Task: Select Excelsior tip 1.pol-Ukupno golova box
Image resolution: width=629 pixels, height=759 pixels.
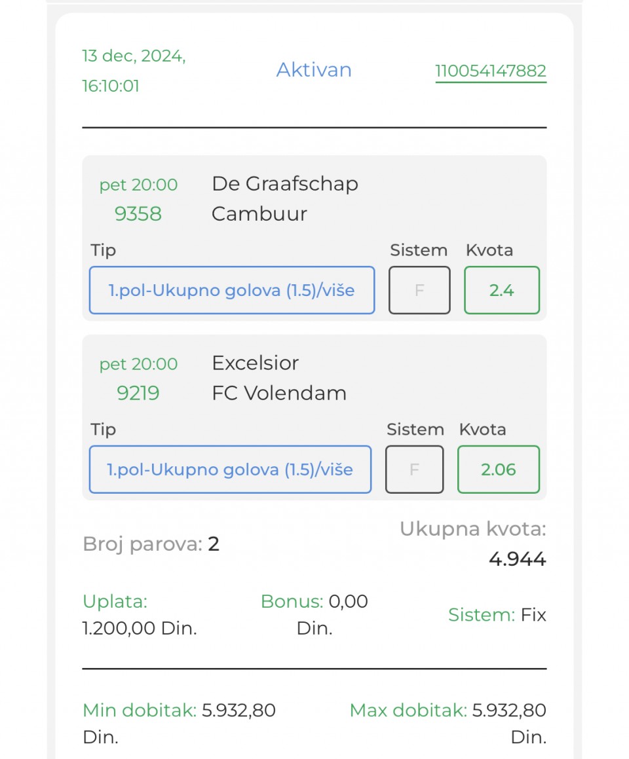Action: point(231,470)
